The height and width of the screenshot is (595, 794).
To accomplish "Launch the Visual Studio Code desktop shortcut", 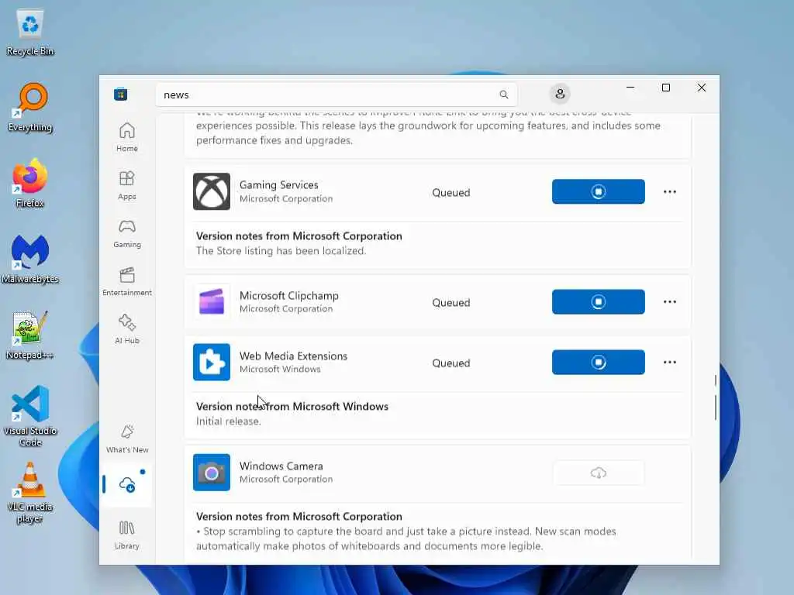I will tap(30, 416).
